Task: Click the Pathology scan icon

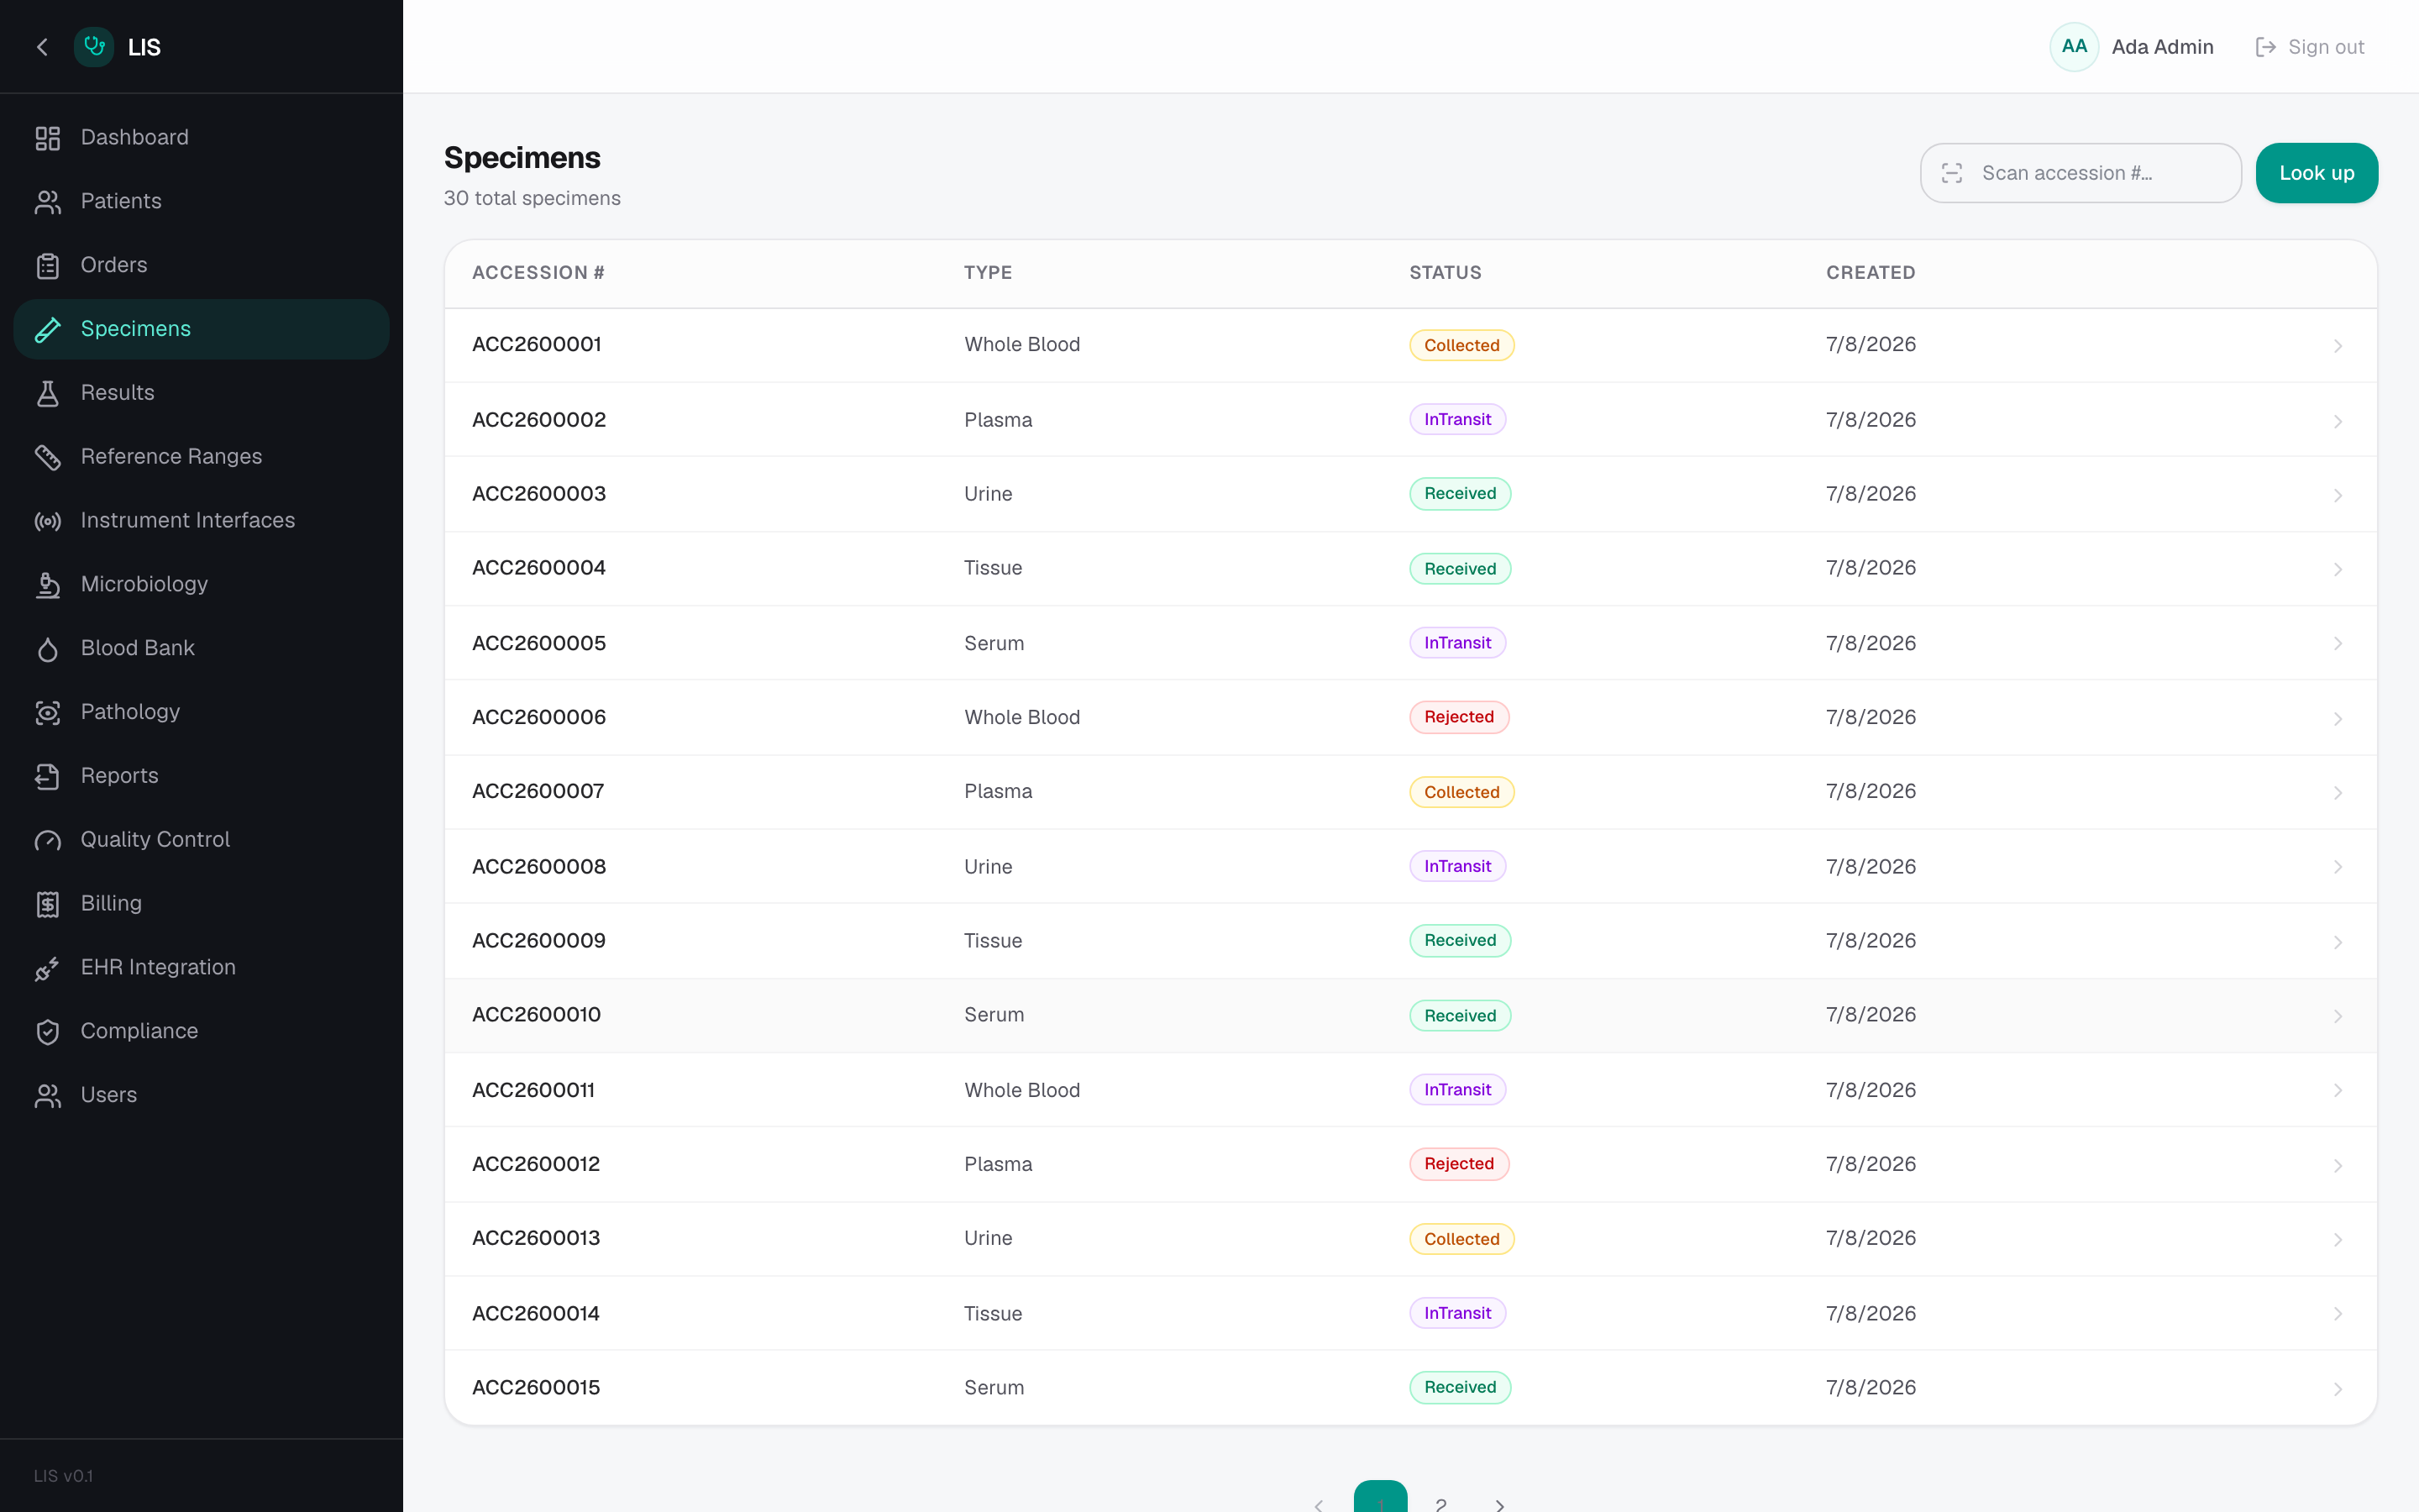Action: click(x=47, y=712)
